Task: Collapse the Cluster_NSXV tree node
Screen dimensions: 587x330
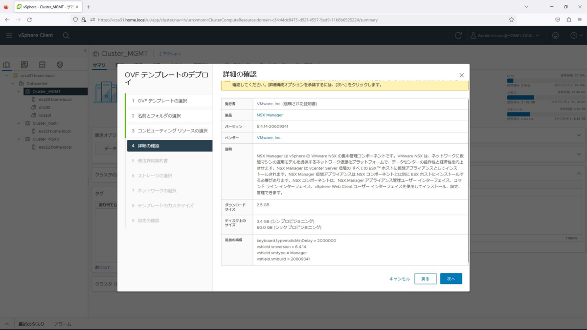Action: click(x=19, y=139)
